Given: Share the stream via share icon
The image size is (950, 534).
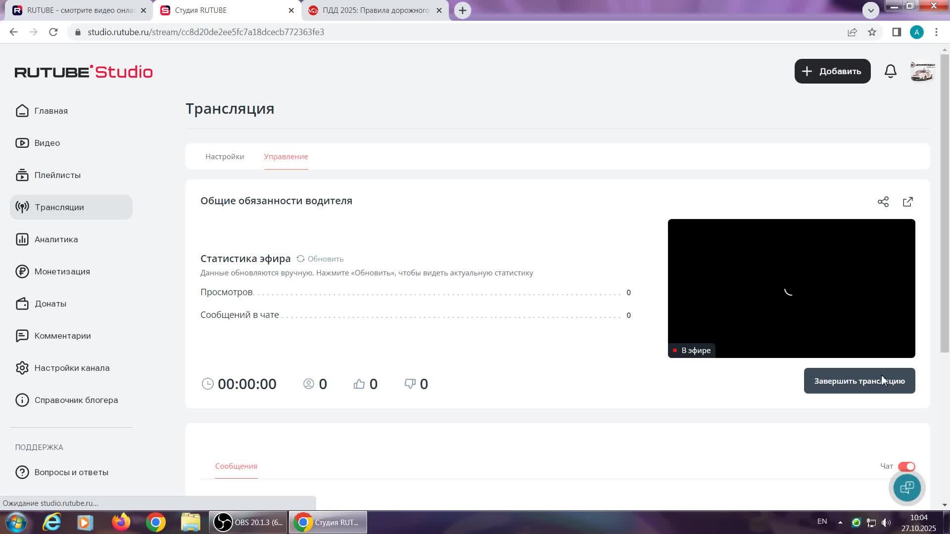Looking at the screenshot, I should click(883, 202).
